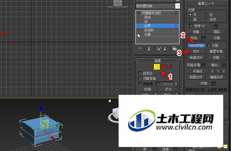Viewport: 231px width, 151px height.
Task: Click 视图对齐 button
Action: click(196, 77)
